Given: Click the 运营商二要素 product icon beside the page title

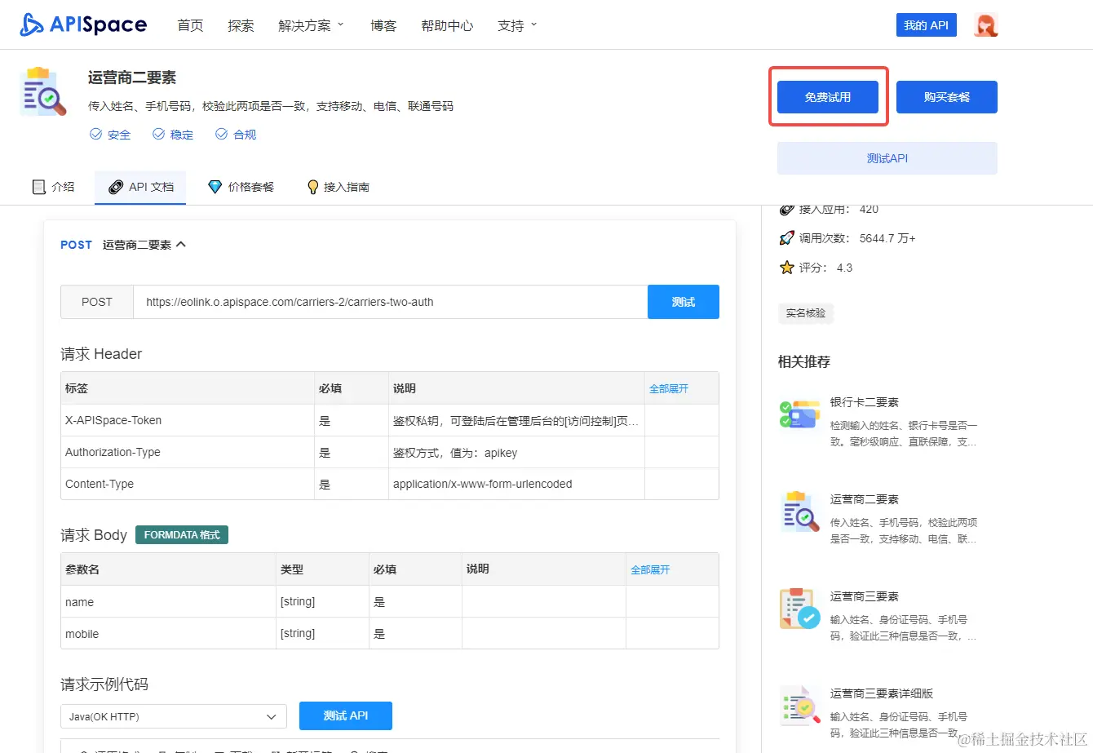Looking at the screenshot, I should (x=42, y=92).
